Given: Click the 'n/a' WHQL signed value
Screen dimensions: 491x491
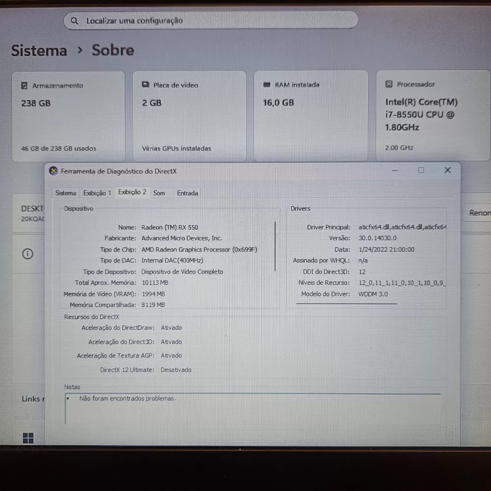Looking at the screenshot, I should pos(363,261).
